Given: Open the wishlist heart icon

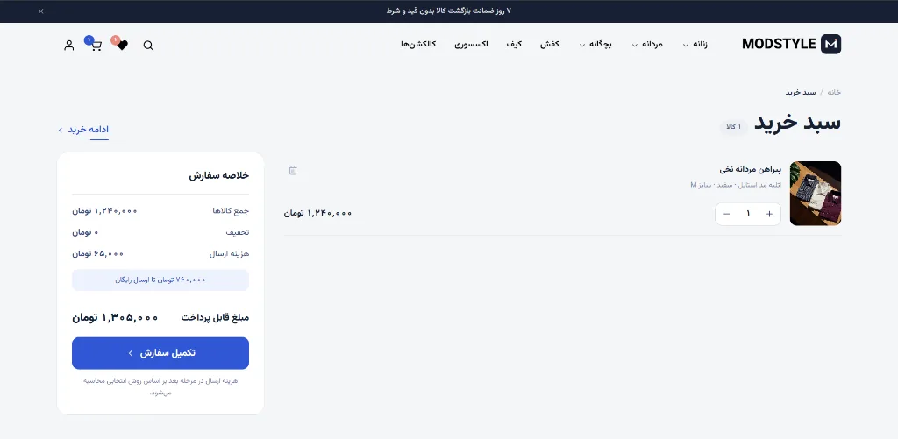Looking at the screenshot, I should pos(122,46).
